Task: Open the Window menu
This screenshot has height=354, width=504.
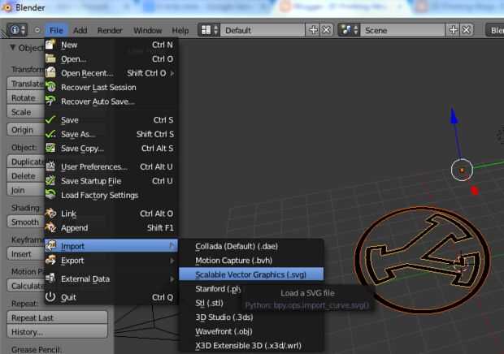Action: tap(147, 30)
